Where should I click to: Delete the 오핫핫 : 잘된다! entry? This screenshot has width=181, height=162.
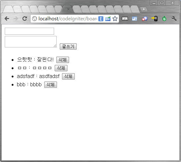tap(63, 60)
